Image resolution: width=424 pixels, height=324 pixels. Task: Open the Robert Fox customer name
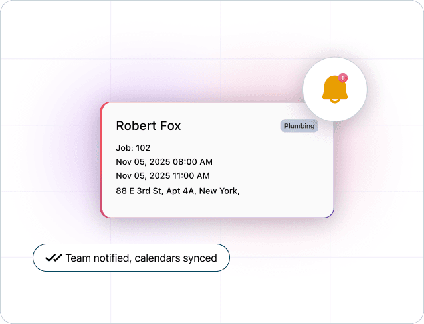pos(148,126)
